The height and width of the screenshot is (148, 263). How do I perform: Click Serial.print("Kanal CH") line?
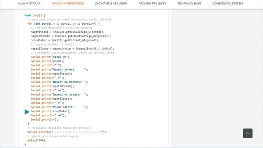coord(51,57)
